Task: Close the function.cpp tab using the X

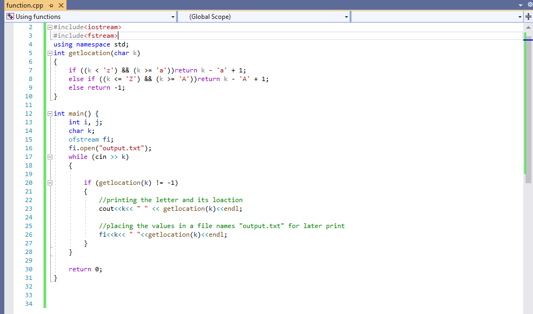Action: point(61,5)
